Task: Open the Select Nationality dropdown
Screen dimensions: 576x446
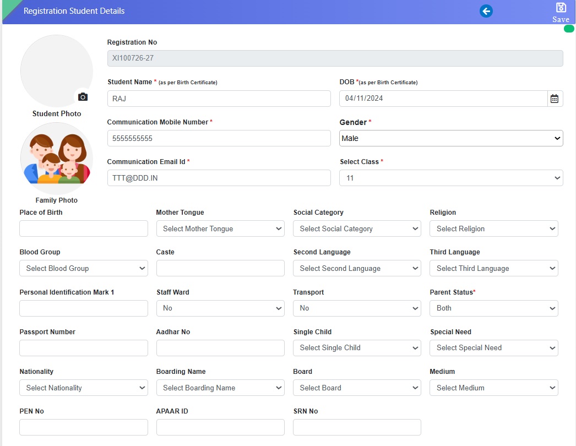Action: tap(84, 388)
